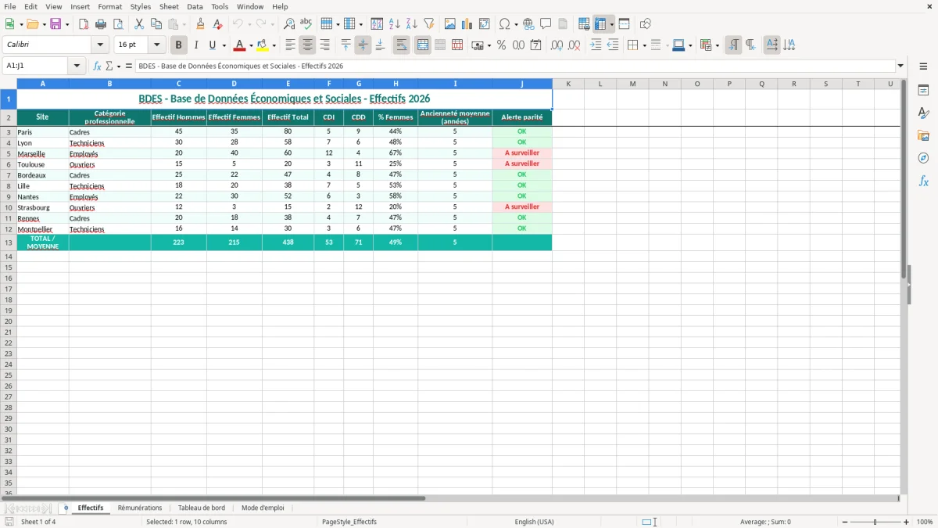Open the Insert menu

point(80,6)
